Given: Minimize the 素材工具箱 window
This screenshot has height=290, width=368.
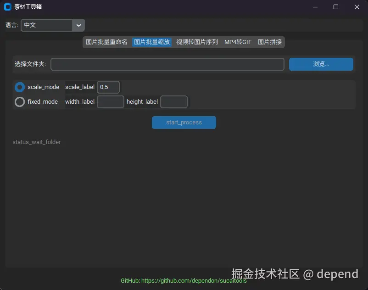Looking at the screenshot, I should point(315,7).
